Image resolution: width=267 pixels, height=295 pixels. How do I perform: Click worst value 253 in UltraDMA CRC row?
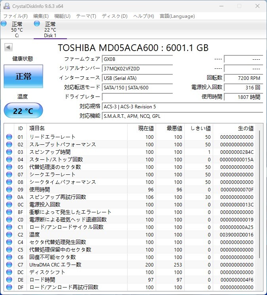178,265
